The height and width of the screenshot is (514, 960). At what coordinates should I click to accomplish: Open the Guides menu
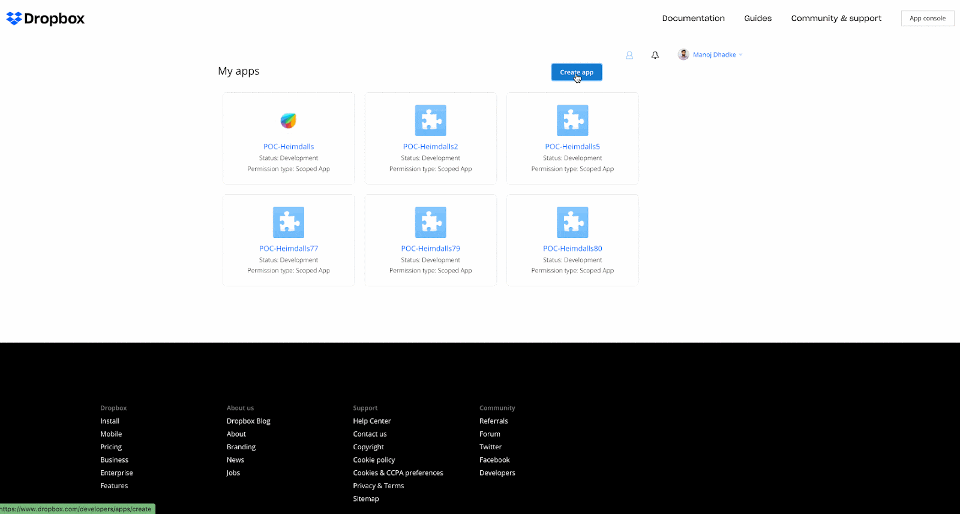(758, 19)
